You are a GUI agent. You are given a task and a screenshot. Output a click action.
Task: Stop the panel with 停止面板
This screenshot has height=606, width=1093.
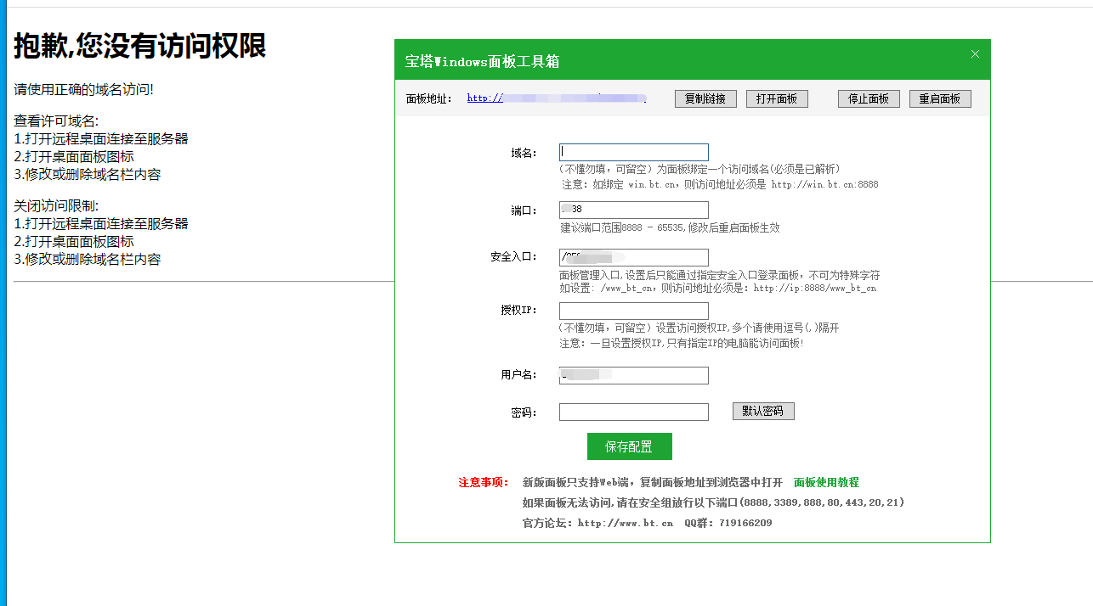pos(869,99)
